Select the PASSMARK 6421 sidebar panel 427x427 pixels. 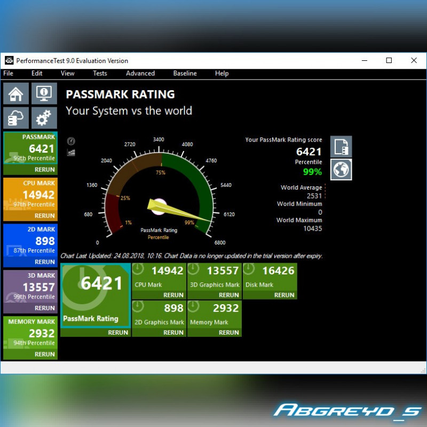[x=30, y=148]
